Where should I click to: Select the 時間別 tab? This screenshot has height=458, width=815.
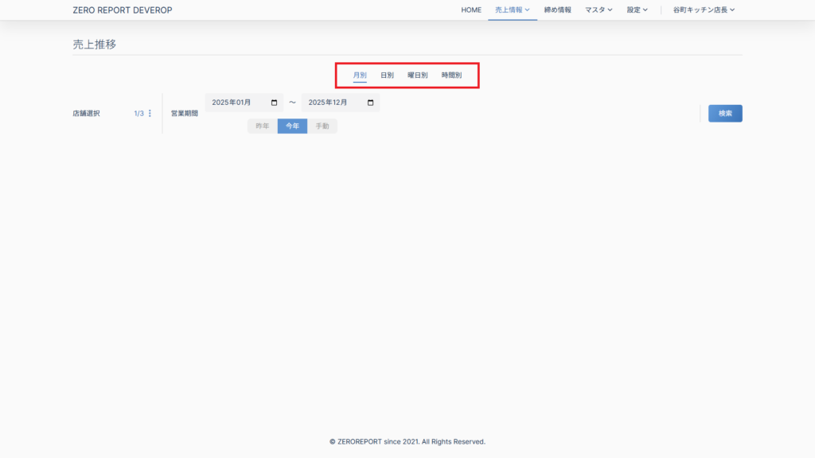click(x=451, y=76)
